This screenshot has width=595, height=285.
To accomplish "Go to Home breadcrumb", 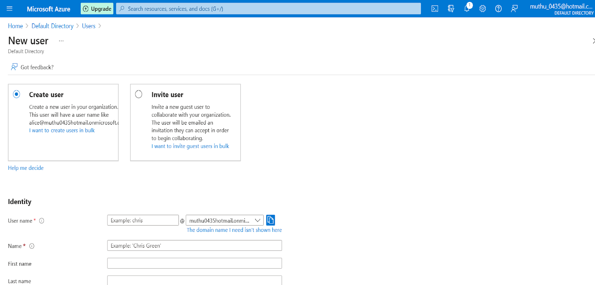I will click(x=15, y=26).
